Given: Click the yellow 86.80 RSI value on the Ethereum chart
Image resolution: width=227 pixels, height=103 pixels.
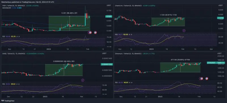Looking at the screenshot, I should (126, 82).
